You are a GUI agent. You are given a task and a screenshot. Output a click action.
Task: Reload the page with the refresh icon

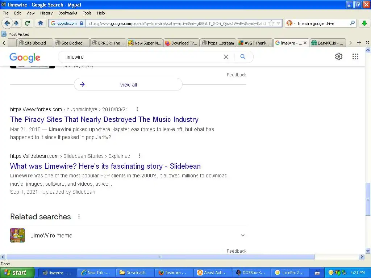coord(28,23)
